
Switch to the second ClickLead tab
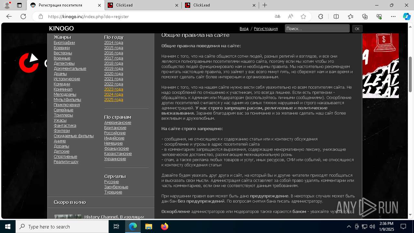tap(221, 5)
